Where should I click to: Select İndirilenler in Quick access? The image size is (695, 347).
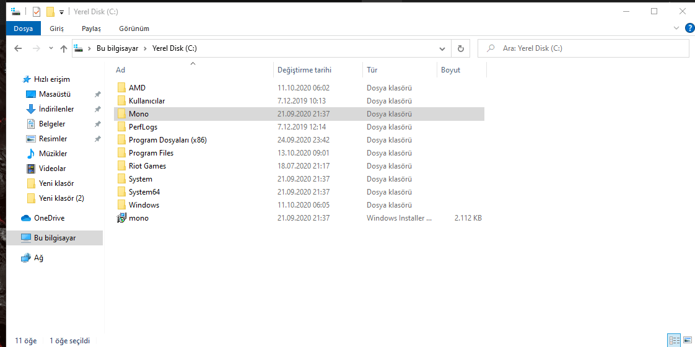[56, 109]
